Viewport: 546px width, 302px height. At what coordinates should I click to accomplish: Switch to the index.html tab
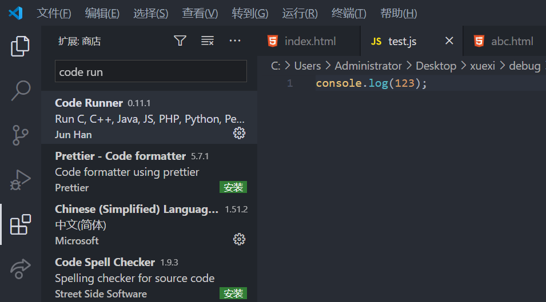coord(309,41)
